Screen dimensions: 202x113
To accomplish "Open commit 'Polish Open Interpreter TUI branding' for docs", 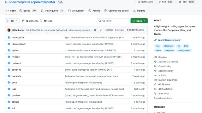I will (x=83, y=83).
